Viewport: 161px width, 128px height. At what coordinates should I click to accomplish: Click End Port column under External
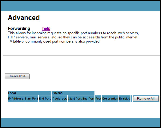click(x=88, y=99)
